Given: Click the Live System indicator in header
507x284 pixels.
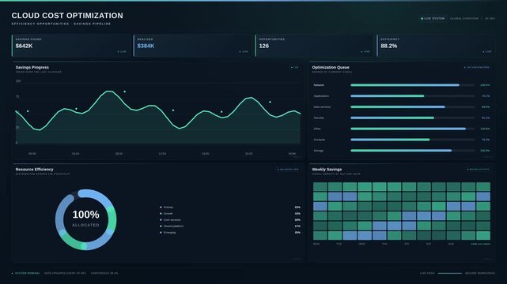Looking at the screenshot, I should coord(433,19).
